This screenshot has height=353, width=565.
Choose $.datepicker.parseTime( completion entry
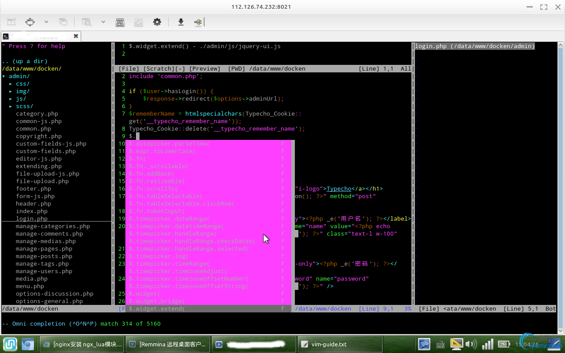208,144
